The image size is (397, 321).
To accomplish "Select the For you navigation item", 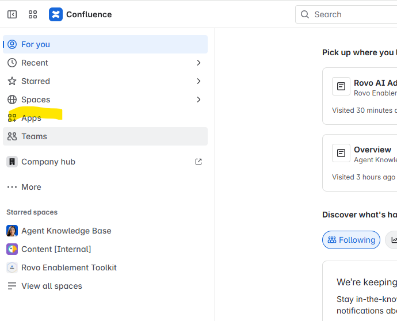I will [36, 44].
